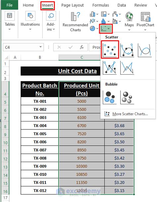
Task: Open the Add-ins icon
Action: tap(51, 16)
